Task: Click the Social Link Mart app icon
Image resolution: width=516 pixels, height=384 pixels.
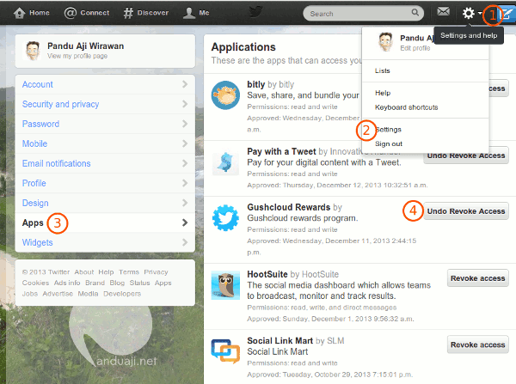Action: tap(225, 351)
